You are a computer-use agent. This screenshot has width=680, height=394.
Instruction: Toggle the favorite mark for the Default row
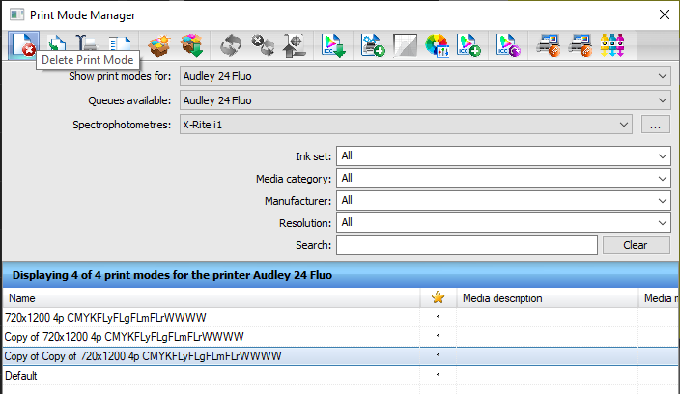pyautogui.click(x=438, y=375)
